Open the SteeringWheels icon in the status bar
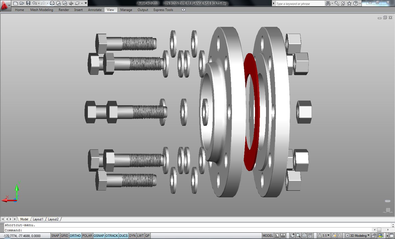395x239 pixels. (x=304, y=235)
